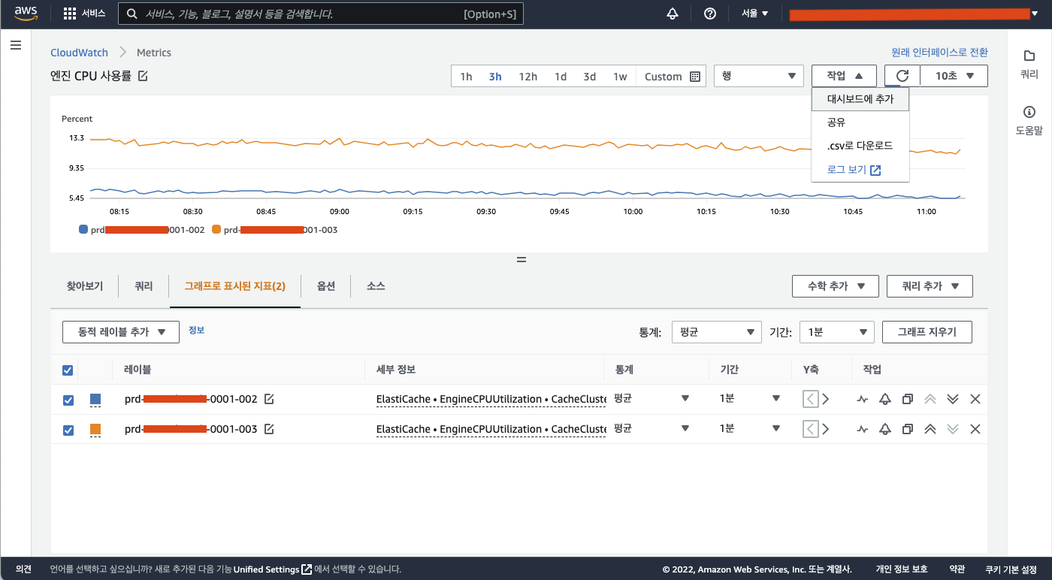
Task: Open 원래 인터페이스로 전환 link
Action: [939, 53]
